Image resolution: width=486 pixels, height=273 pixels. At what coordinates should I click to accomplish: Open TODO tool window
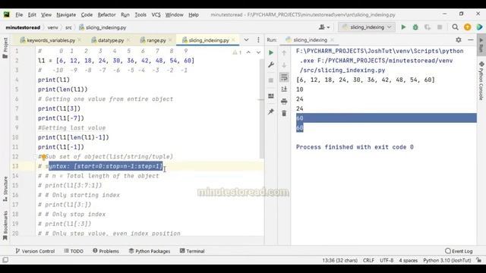(x=74, y=251)
